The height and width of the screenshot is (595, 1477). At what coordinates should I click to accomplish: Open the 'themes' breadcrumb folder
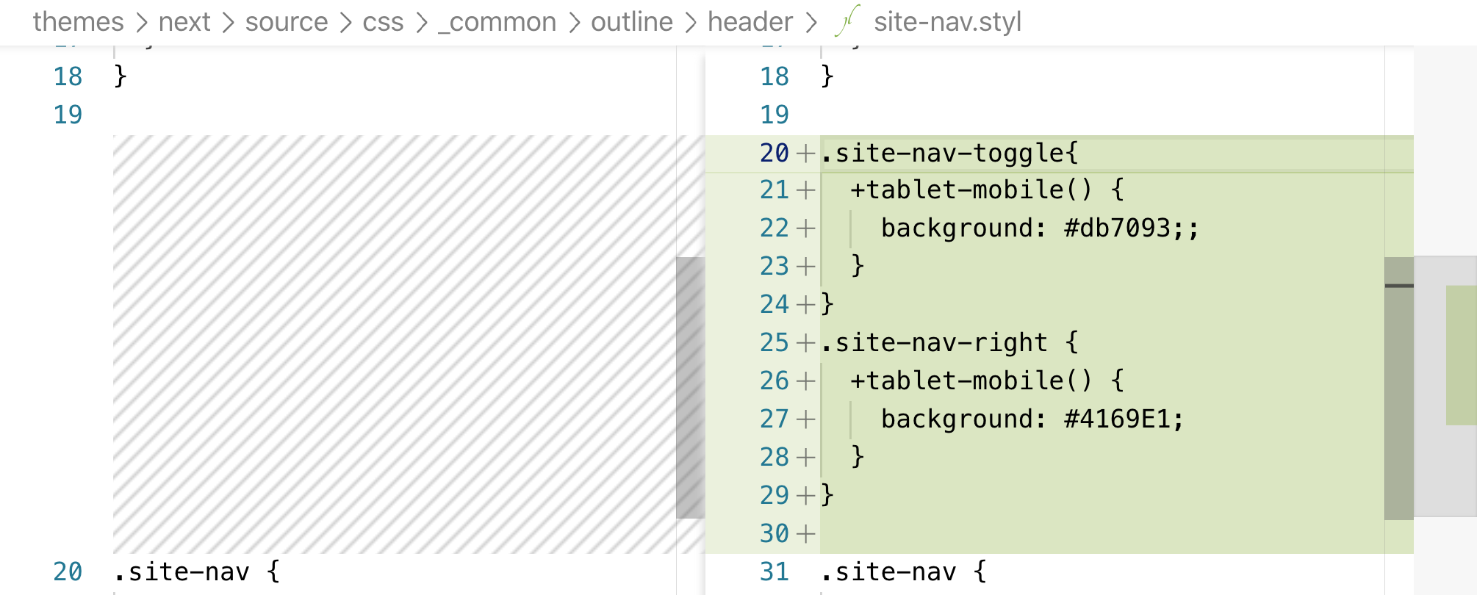click(78, 22)
